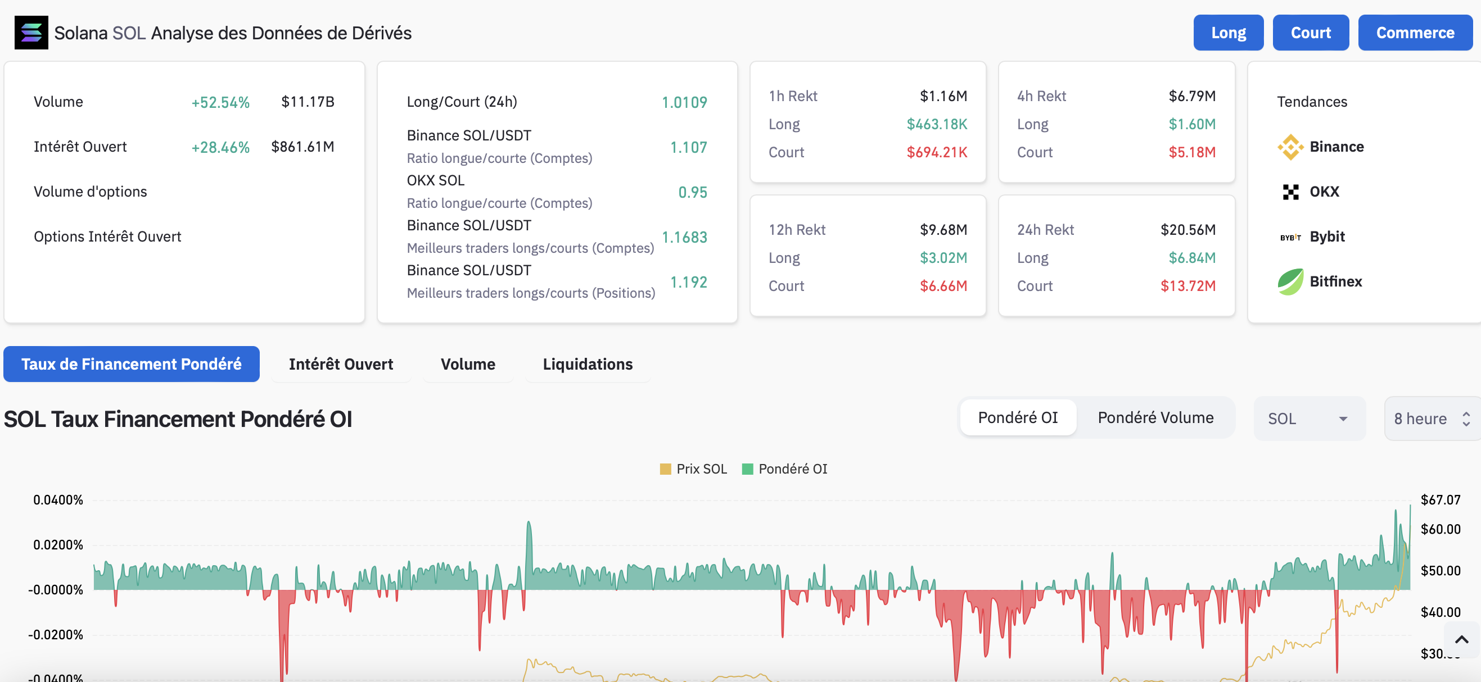Click the Bitfinex leaf logo icon
The width and height of the screenshot is (1481, 682).
point(1290,281)
